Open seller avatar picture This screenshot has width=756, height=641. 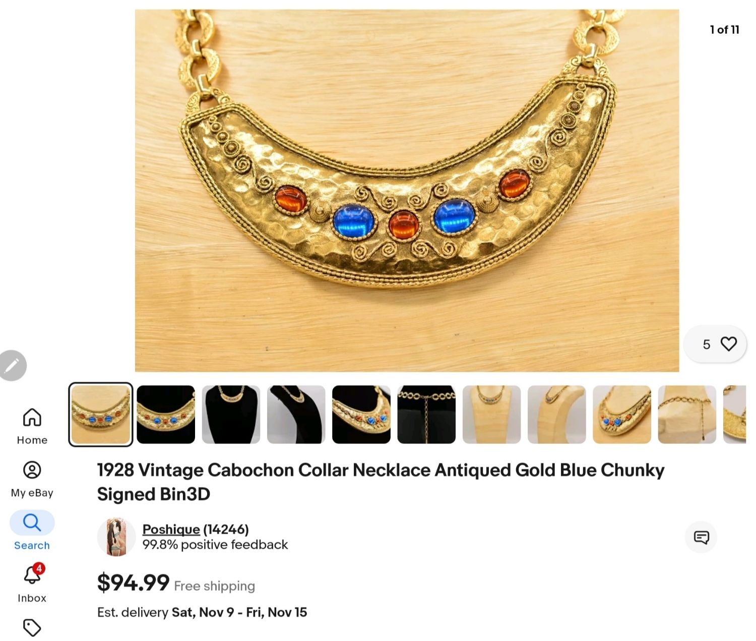pos(116,537)
